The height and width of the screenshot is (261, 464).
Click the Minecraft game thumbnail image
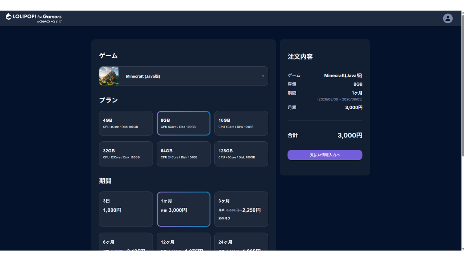click(x=109, y=76)
